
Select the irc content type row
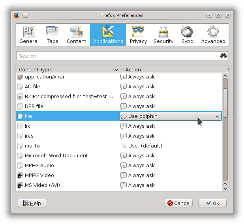119,126
